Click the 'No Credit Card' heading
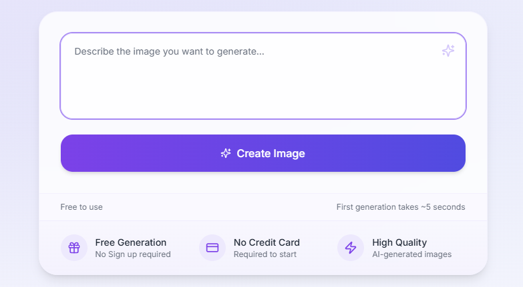Screen dimensions: 523x287 click(267, 242)
